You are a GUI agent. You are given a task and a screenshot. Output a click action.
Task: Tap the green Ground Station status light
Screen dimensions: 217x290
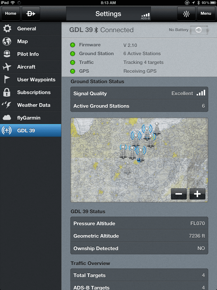click(x=73, y=54)
